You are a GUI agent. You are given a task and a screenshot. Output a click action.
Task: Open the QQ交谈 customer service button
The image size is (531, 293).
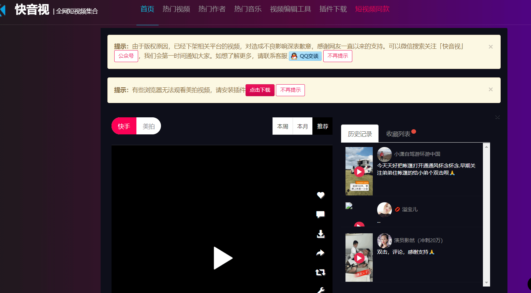point(305,56)
